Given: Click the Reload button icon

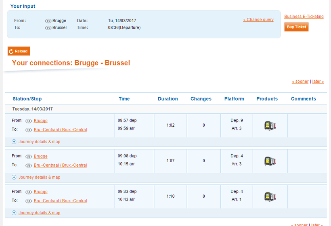Looking at the screenshot, I should point(11,51).
